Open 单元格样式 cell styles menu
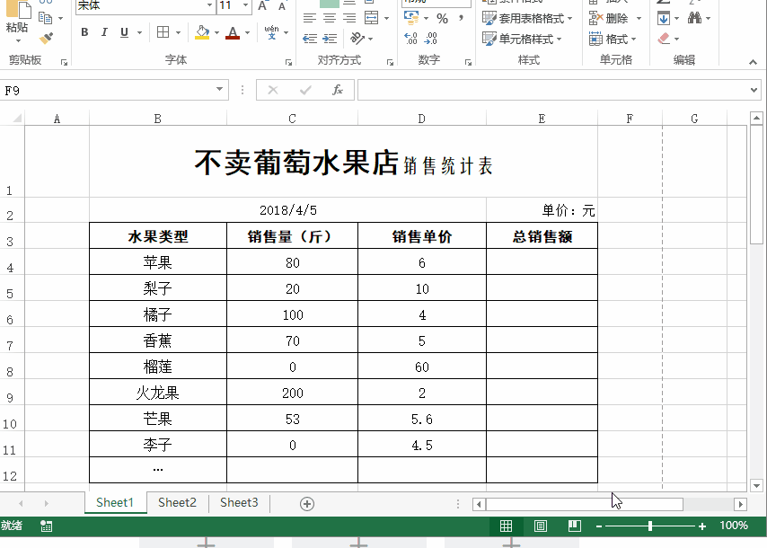 [522, 39]
